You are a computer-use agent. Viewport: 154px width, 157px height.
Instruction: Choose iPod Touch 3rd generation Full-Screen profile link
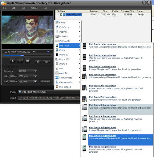point(102,105)
